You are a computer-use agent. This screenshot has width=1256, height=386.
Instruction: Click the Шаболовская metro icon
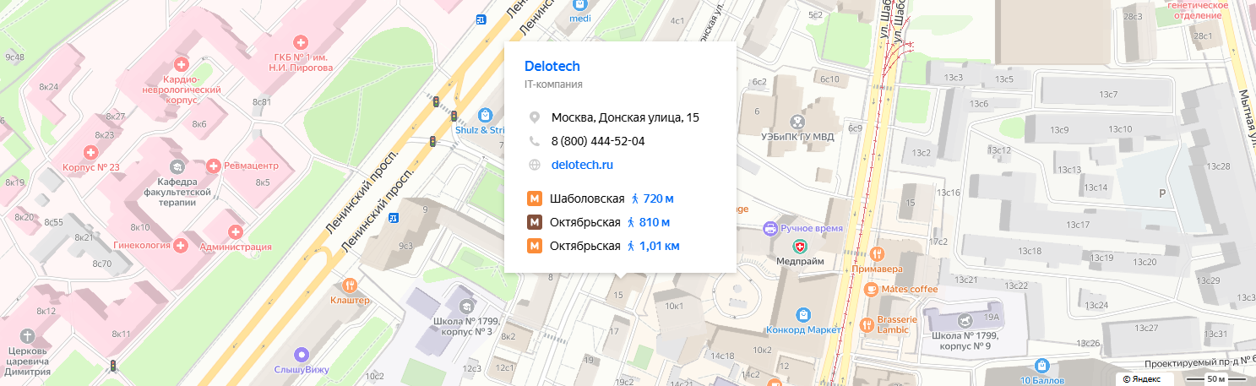point(534,198)
